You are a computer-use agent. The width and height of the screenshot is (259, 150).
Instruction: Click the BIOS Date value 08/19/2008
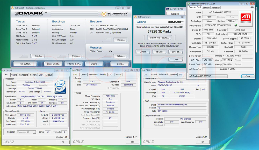[182, 111]
